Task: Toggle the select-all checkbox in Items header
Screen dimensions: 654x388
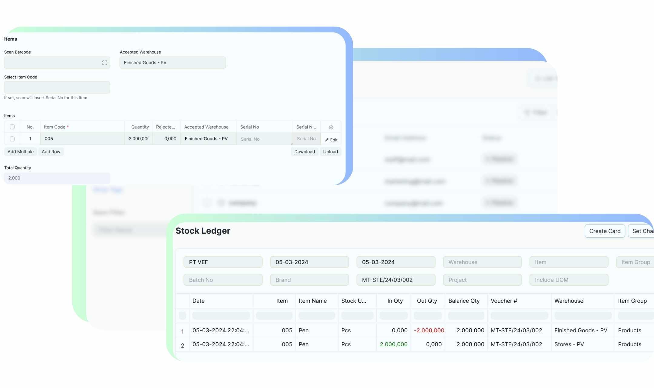Action: click(12, 127)
